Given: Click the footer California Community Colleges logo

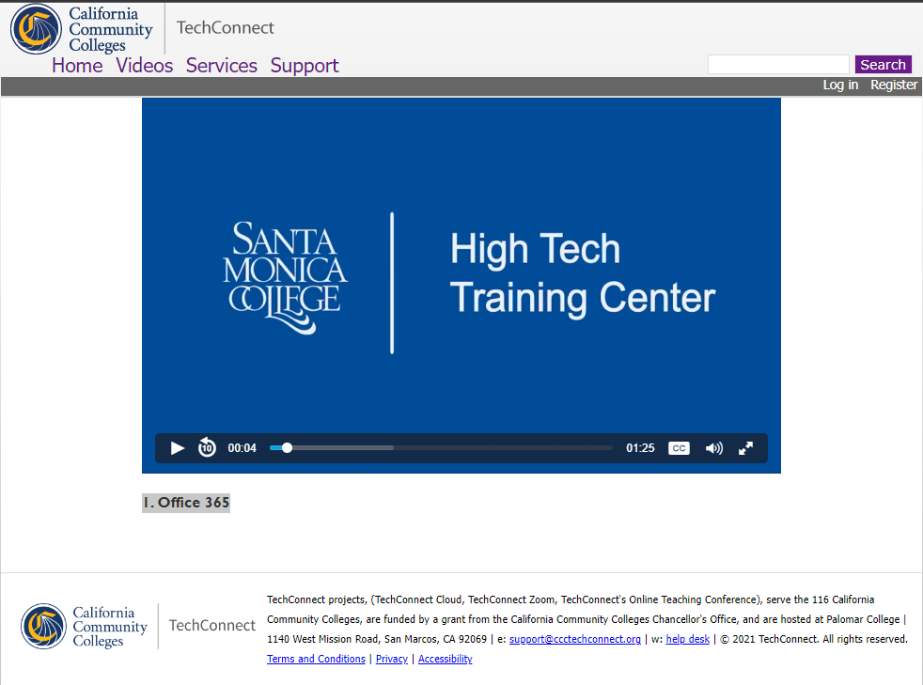Looking at the screenshot, I should 85,626.
